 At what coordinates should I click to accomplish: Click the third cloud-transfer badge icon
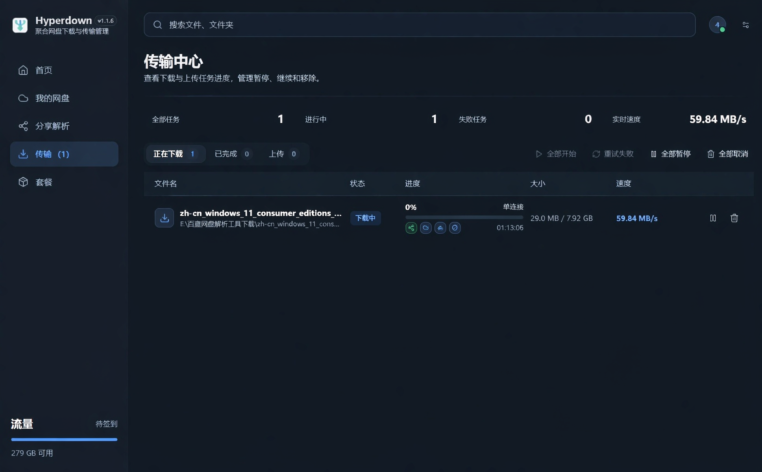click(x=440, y=228)
